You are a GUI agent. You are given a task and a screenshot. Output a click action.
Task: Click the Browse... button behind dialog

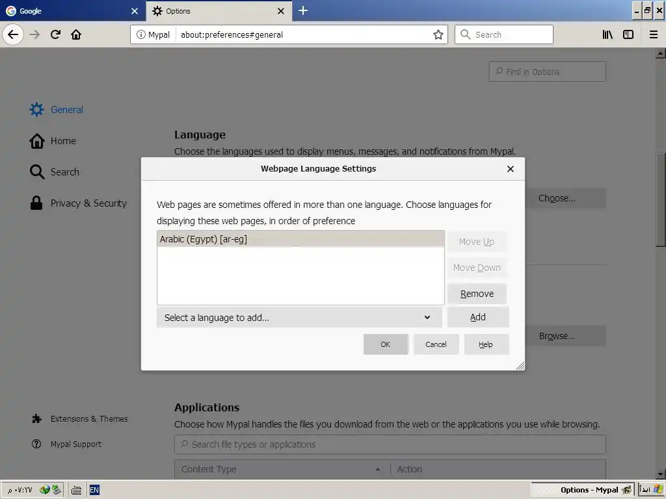(565, 336)
